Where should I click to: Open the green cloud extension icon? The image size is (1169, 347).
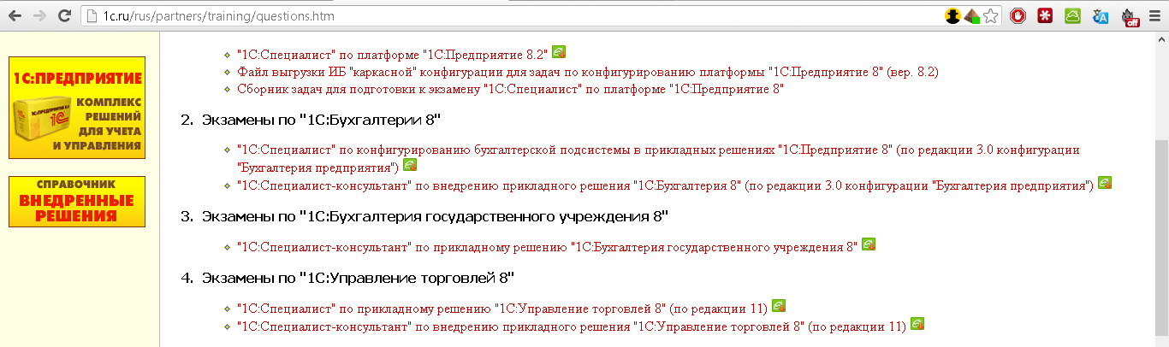tap(1072, 16)
